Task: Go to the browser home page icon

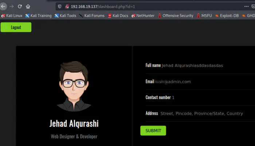Action: (28, 7)
